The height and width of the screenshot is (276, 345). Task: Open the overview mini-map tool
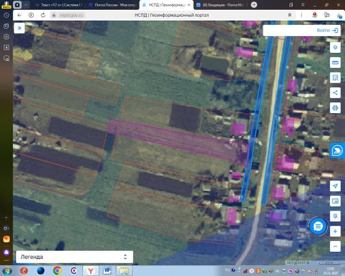tap(335, 201)
